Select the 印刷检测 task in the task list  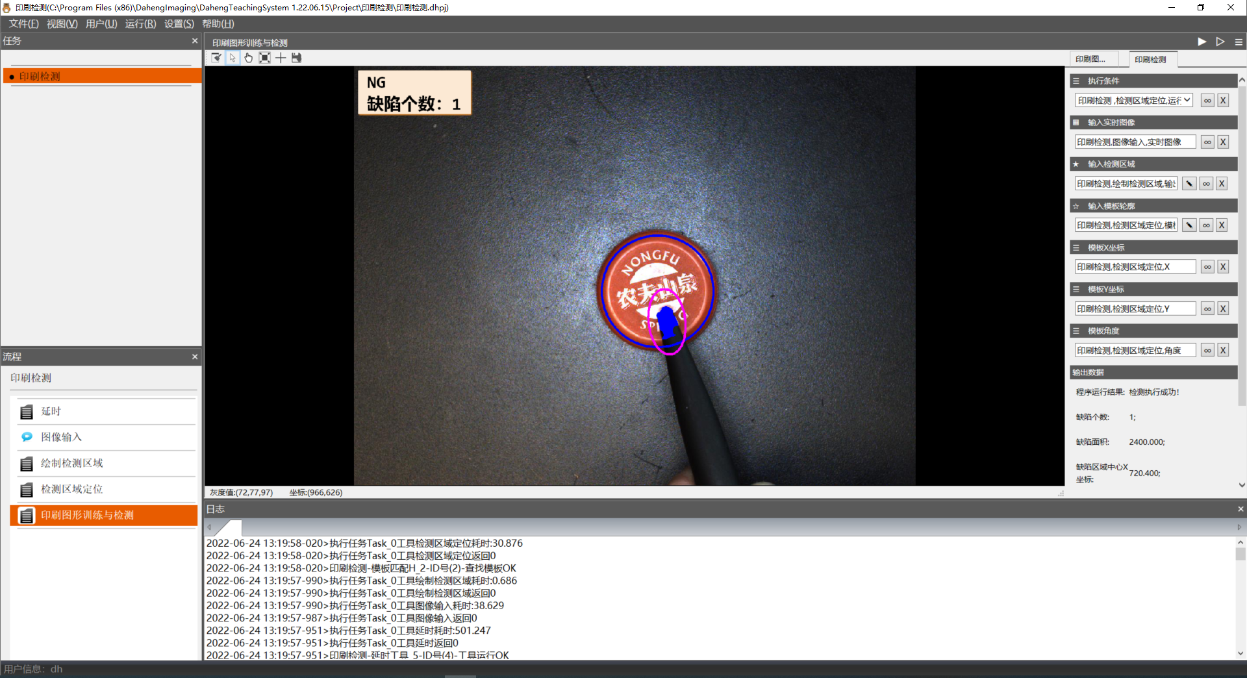point(103,77)
